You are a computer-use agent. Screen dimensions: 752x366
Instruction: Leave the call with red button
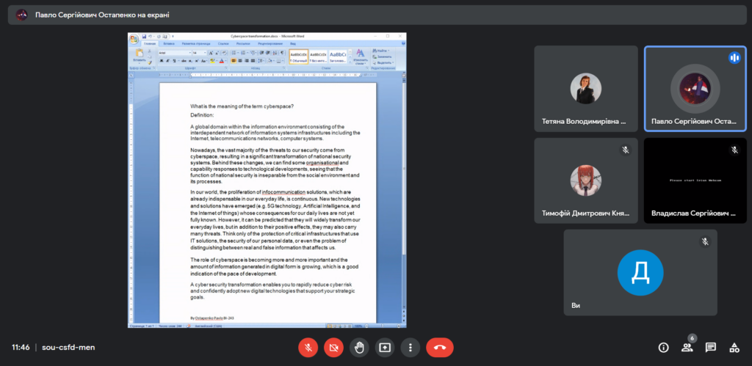(440, 347)
